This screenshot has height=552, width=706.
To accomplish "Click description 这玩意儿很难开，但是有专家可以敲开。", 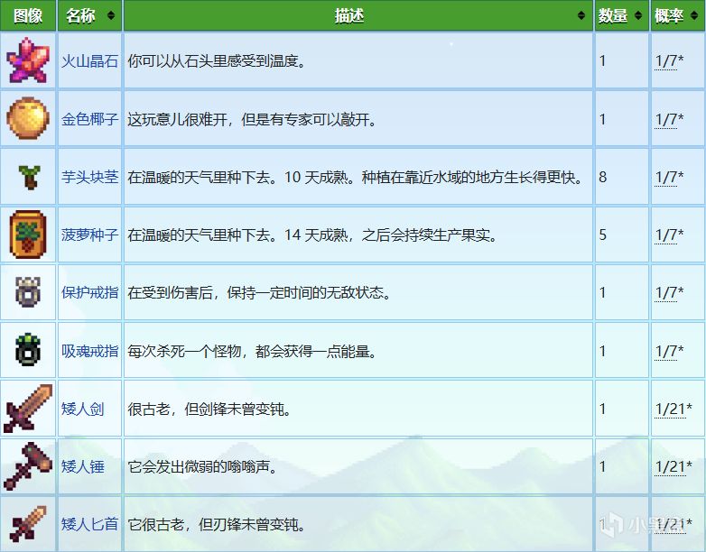I will [252, 119].
